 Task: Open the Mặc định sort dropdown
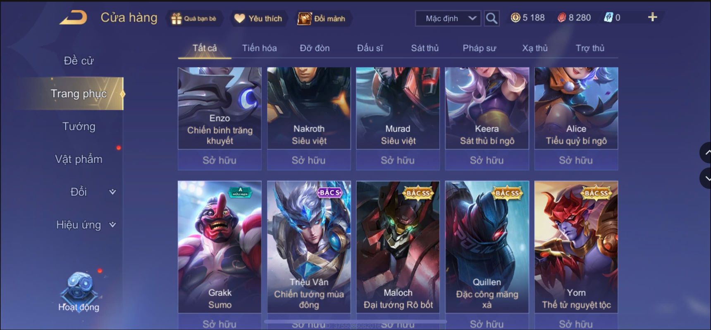(448, 19)
